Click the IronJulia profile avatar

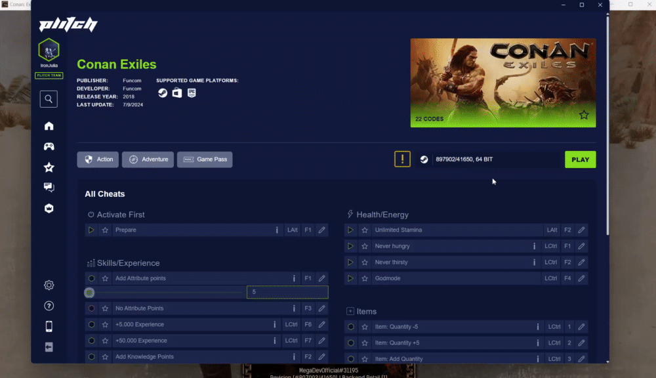[x=49, y=50]
